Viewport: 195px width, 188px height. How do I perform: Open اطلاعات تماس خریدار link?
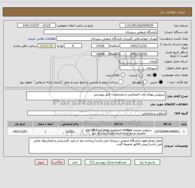[42, 39]
